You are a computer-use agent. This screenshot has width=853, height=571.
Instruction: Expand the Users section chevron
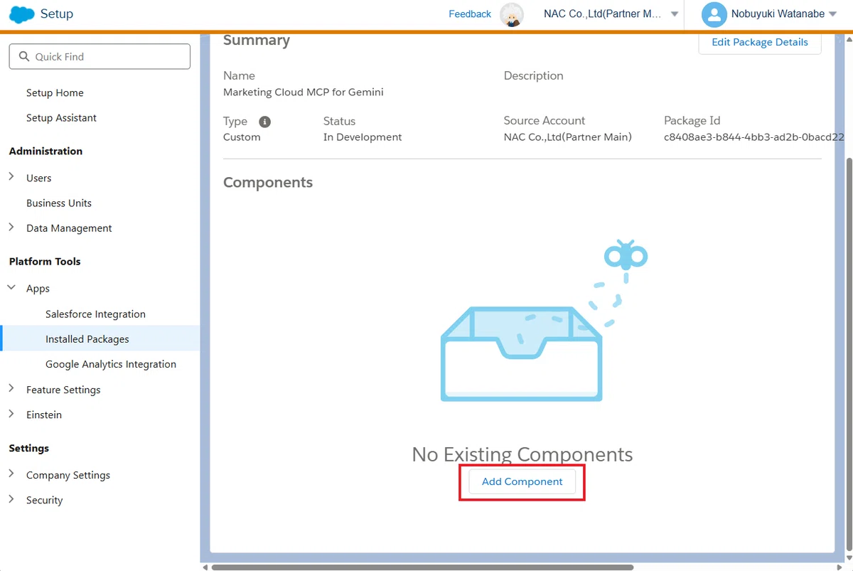pyautogui.click(x=11, y=177)
